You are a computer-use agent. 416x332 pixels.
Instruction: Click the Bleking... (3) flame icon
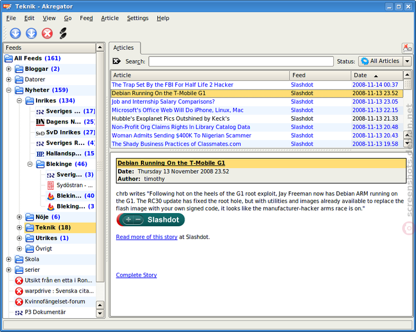tap(50, 206)
